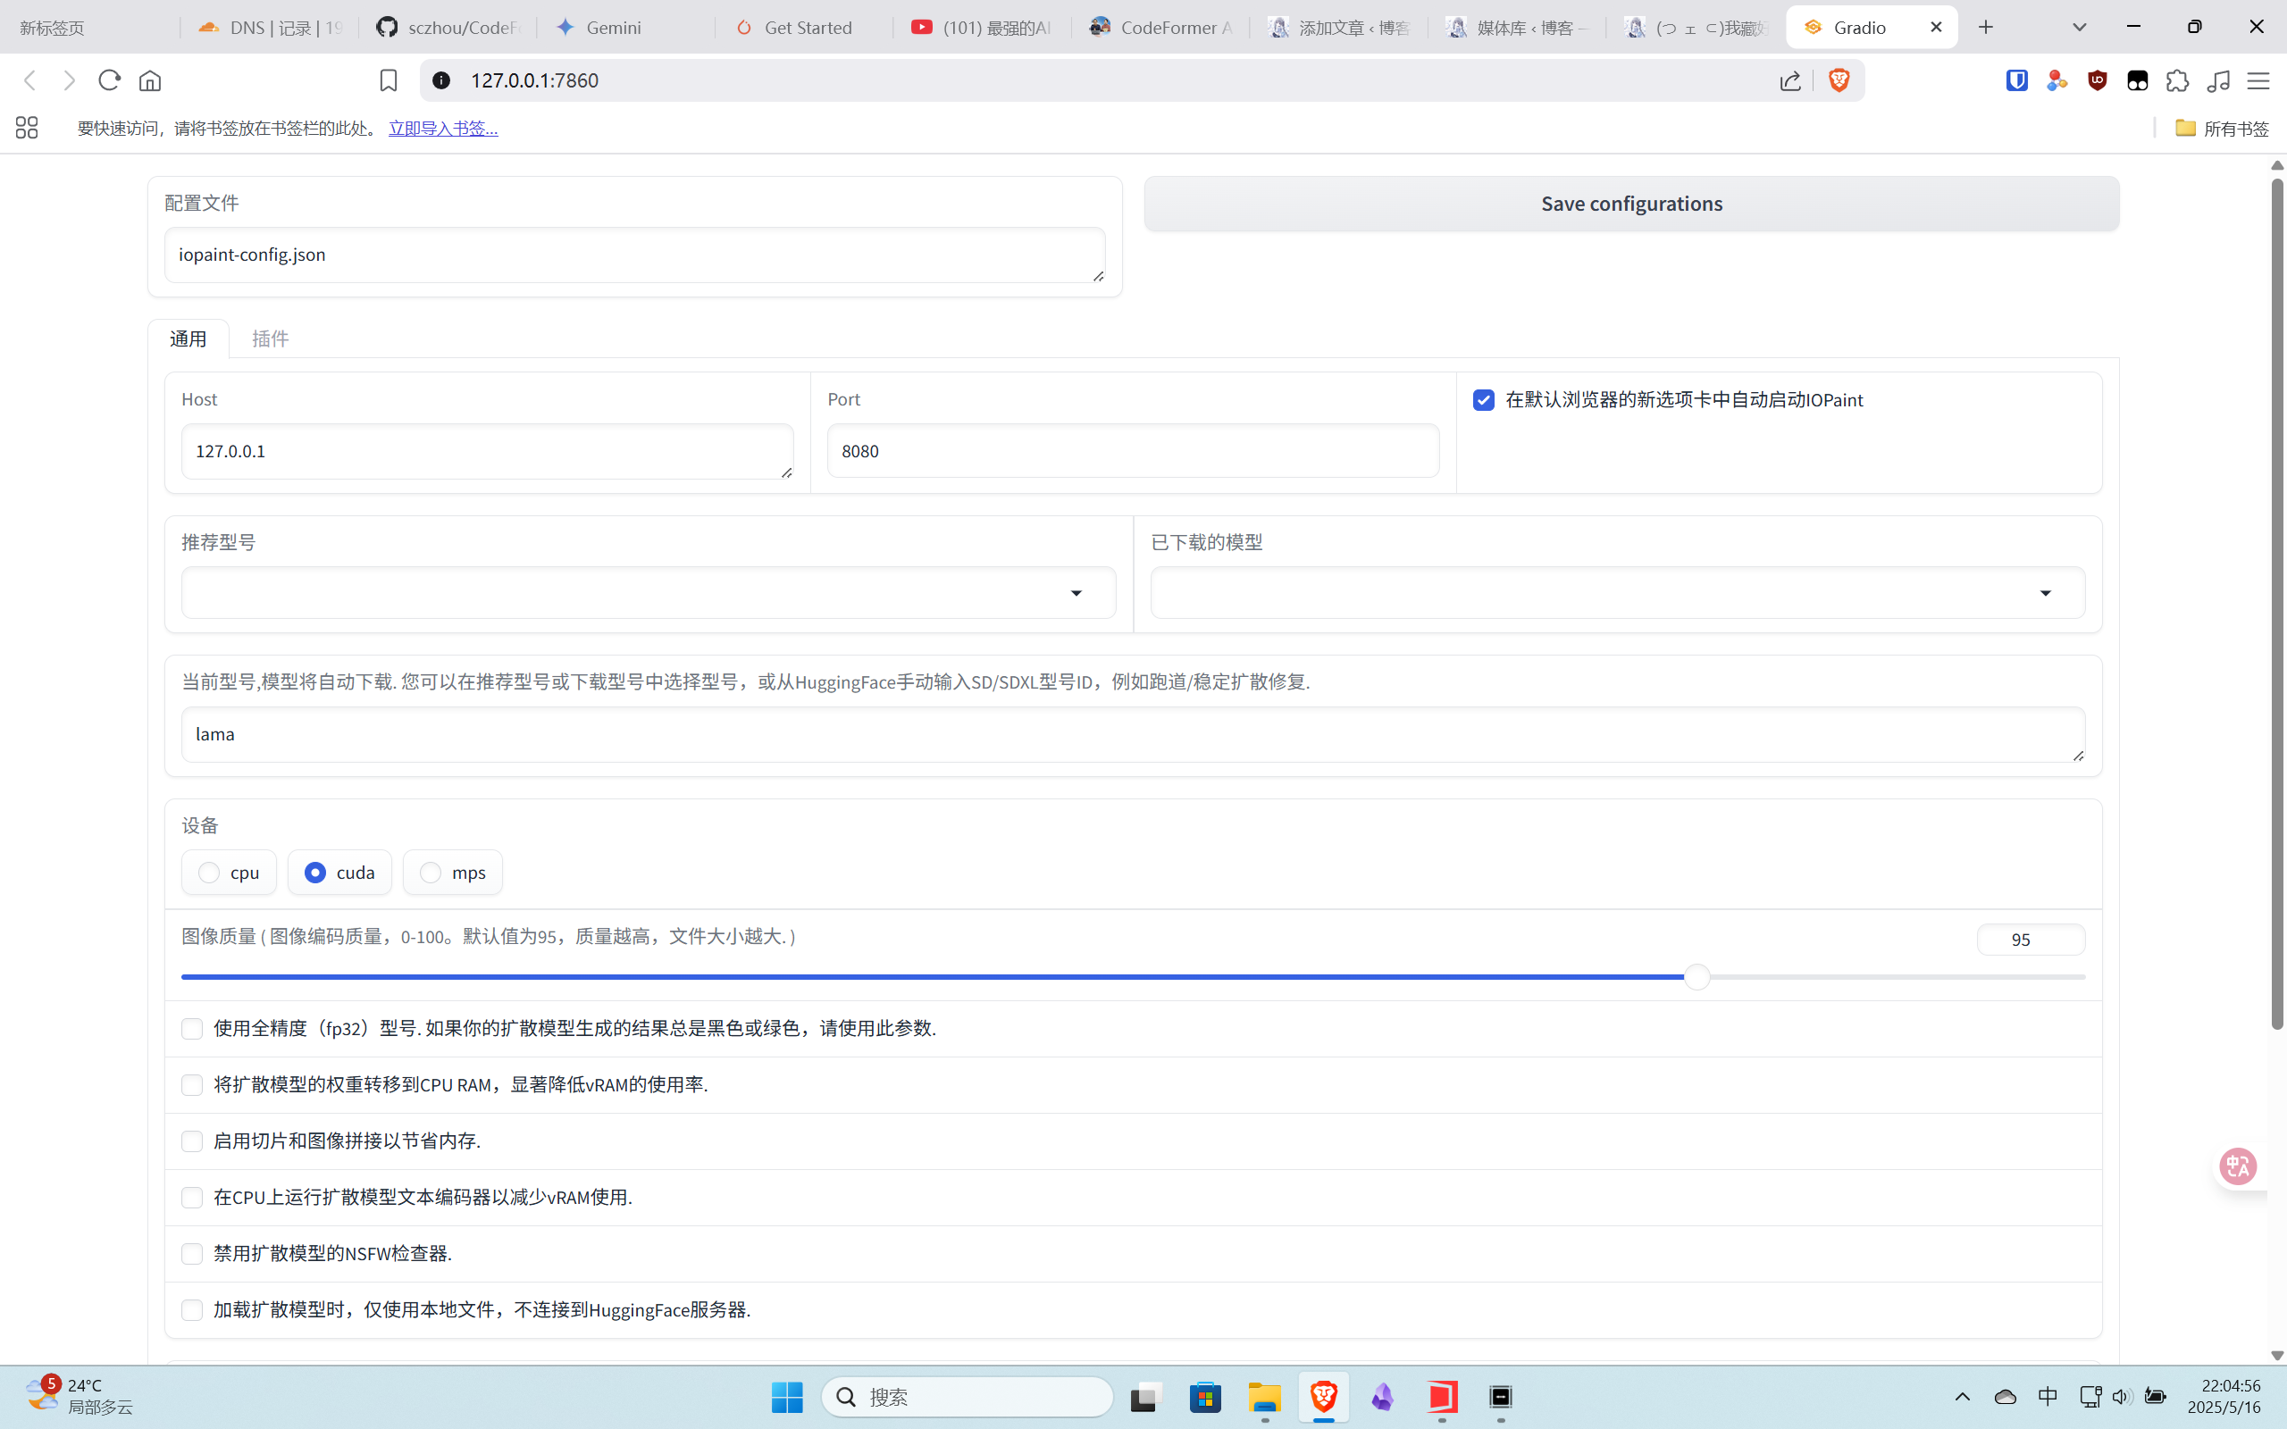
Task: Click the pink translate floating icon
Action: point(2237,1166)
